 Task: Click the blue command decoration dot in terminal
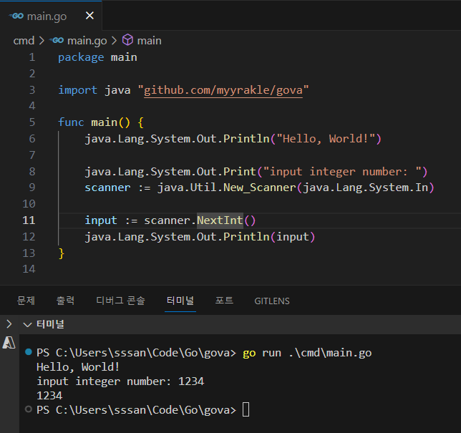point(28,353)
